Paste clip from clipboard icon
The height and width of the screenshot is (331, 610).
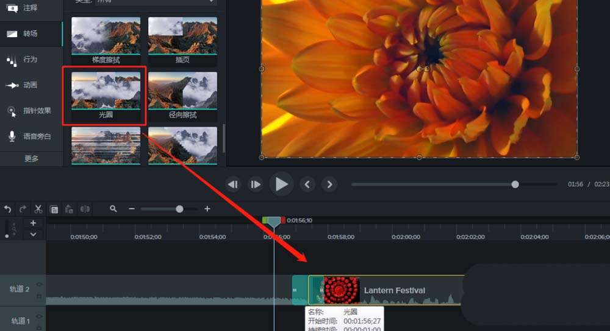click(70, 209)
